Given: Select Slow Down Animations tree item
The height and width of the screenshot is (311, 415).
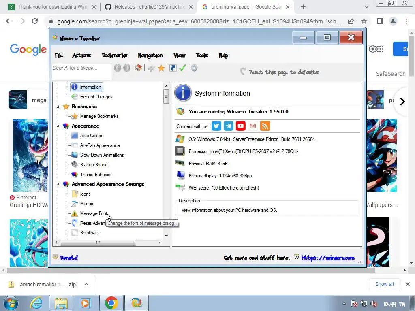Looking at the screenshot, I should click(x=102, y=155).
